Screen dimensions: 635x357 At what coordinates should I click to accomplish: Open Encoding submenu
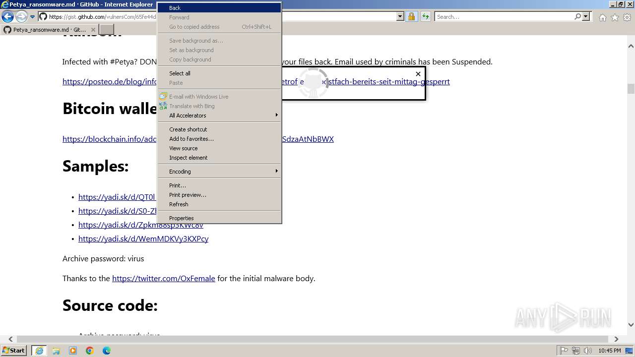point(219,172)
